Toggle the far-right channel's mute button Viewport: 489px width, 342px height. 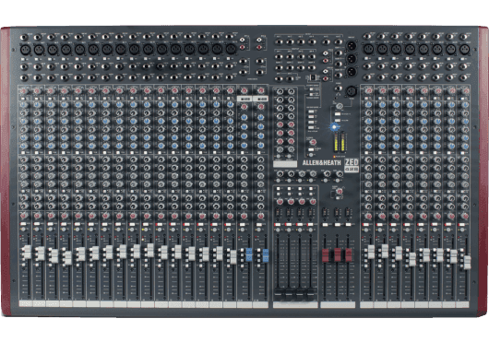click(461, 224)
